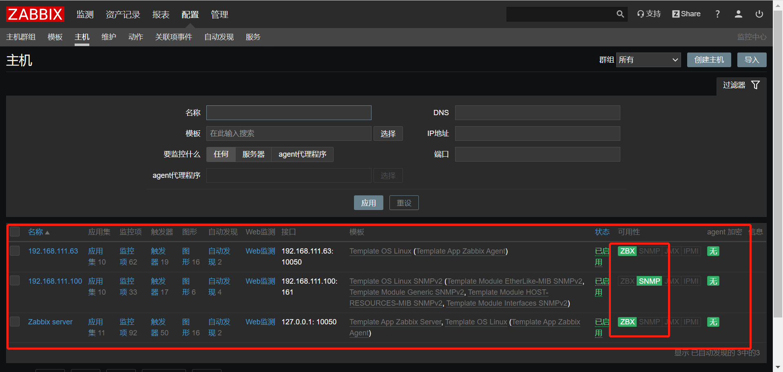Image resolution: width=783 pixels, height=372 pixels.
Task: Click the search magnifier icon
Action: click(x=620, y=14)
